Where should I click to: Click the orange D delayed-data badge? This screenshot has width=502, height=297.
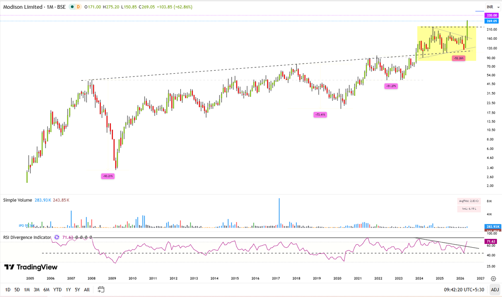point(79,7)
